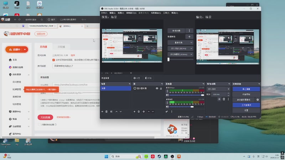Adjust the Mic/Aux volume slider
This screenshot has width=285, height=160.
[187, 95]
